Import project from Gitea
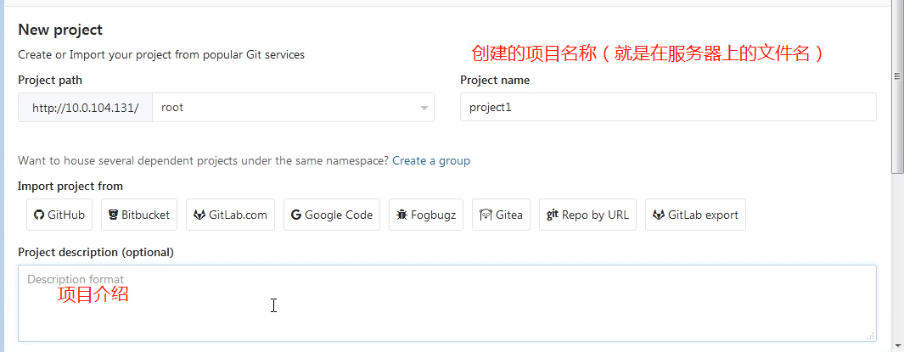Screen dimensions: 904x352 (x=501, y=215)
